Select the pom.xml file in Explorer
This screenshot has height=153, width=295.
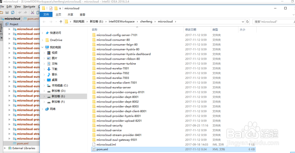point(173,149)
